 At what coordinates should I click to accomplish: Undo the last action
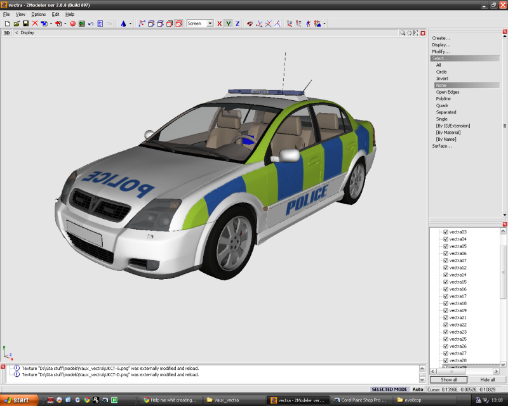91,23
